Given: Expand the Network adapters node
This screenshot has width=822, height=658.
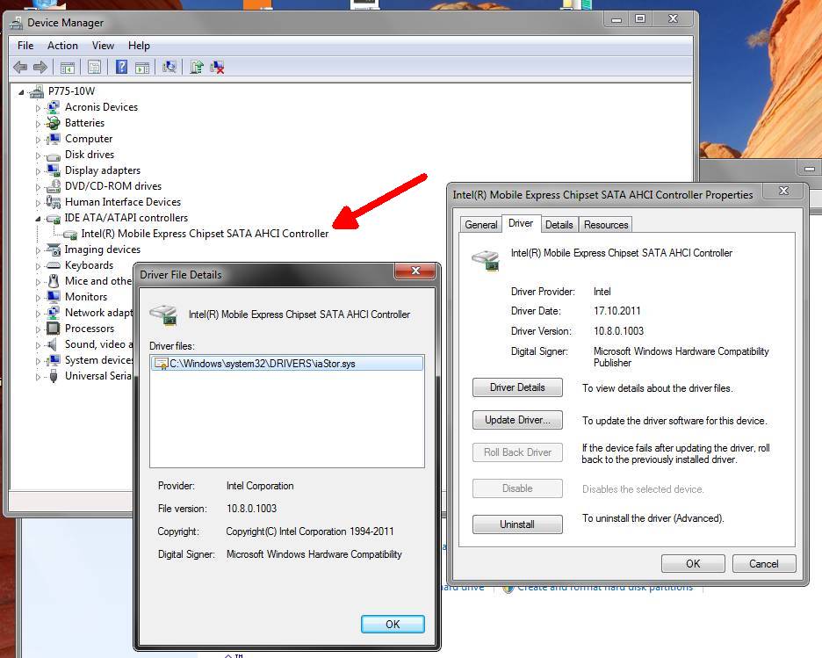Looking at the screenshot, I should pyautogui.click(x=38, y=314).
